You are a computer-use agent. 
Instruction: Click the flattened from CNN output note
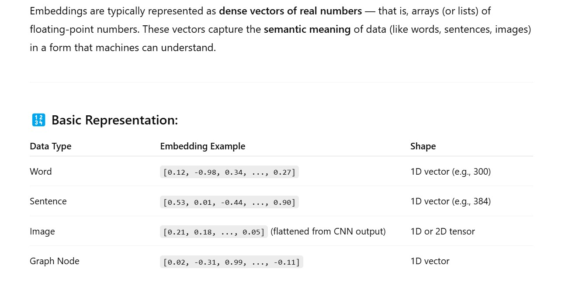coord(328,231)
